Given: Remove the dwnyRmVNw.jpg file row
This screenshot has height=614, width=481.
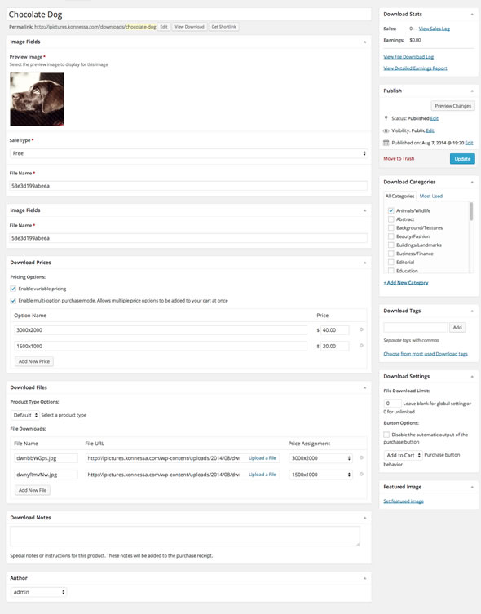Looking at the screenshot, I should pos(361,474).
